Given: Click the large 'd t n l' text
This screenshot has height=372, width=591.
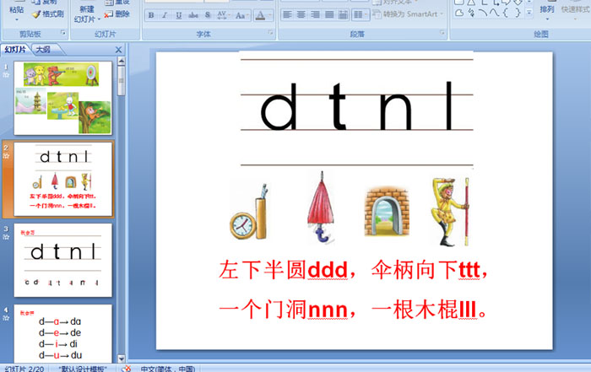Looking at the screenshot, I should (x=355, y=106).
